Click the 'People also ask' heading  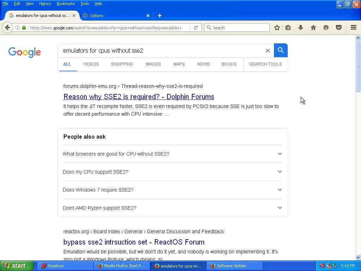tap(85, 137)
